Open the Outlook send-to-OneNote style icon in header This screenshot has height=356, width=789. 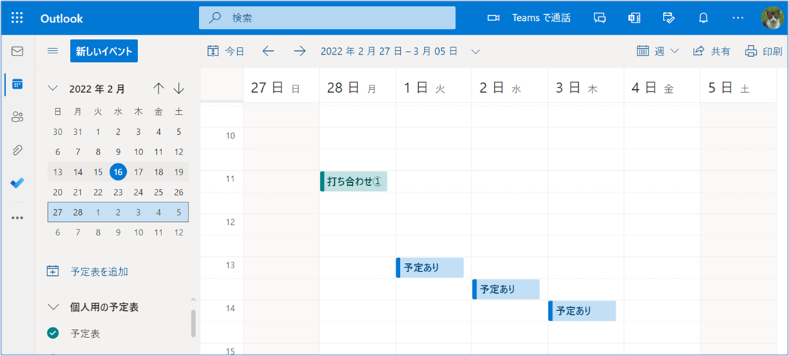pos(634,18)
